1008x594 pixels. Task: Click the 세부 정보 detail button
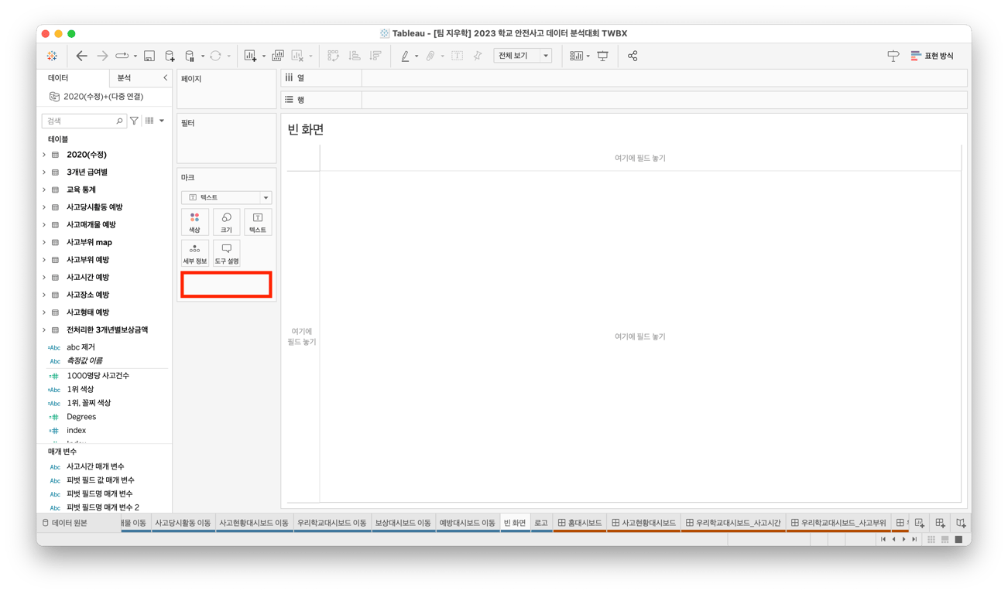pyautogui.click(x=194, y=254)
